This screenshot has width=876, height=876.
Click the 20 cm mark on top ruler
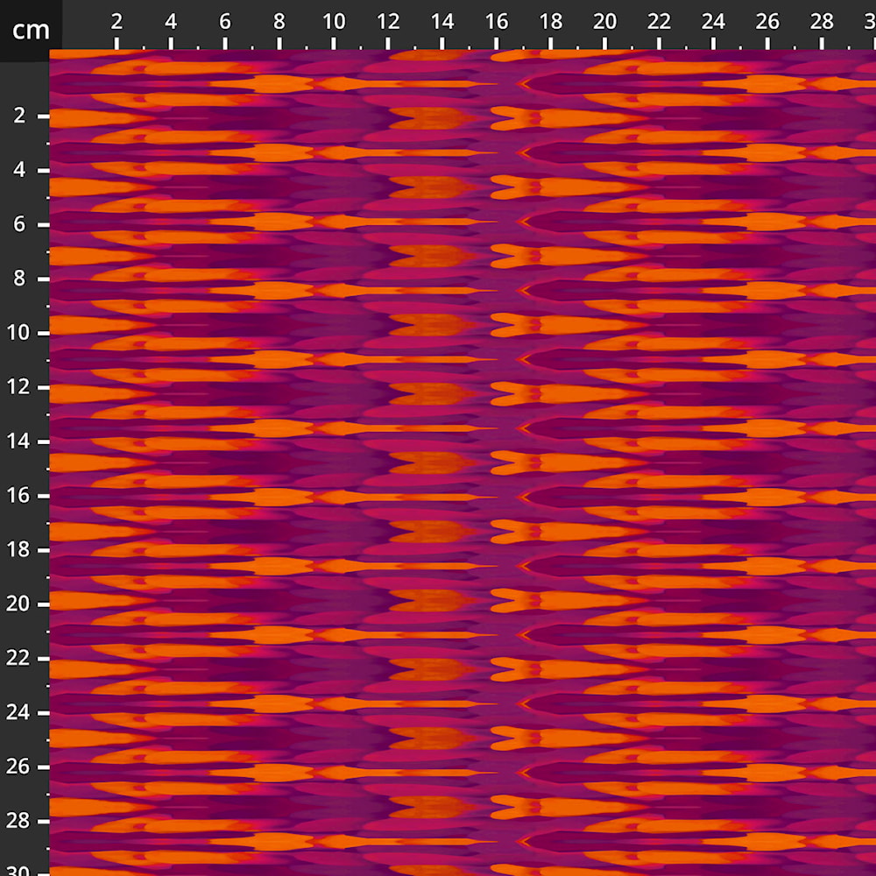point(605,23)
